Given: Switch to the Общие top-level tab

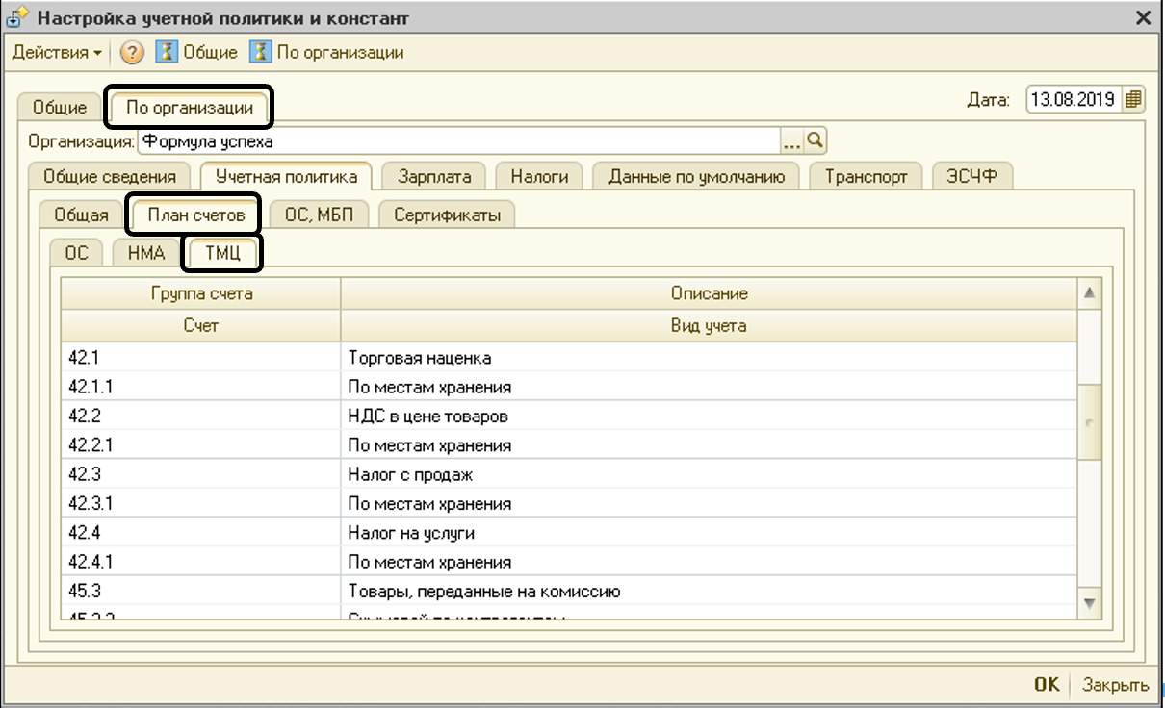Looking at the screenshot, I should coord(60,108).
